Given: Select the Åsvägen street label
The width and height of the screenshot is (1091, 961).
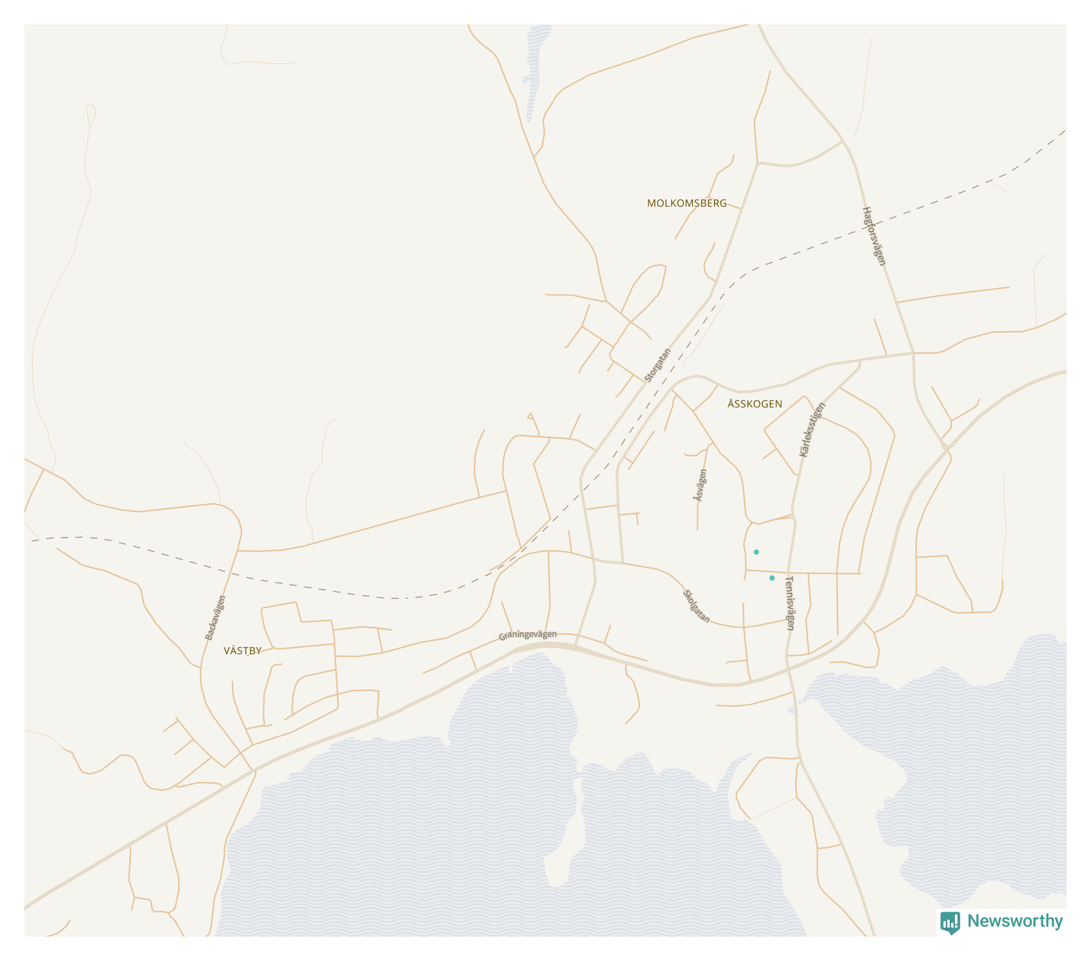Looking at the screenshot, I should 700,485.
